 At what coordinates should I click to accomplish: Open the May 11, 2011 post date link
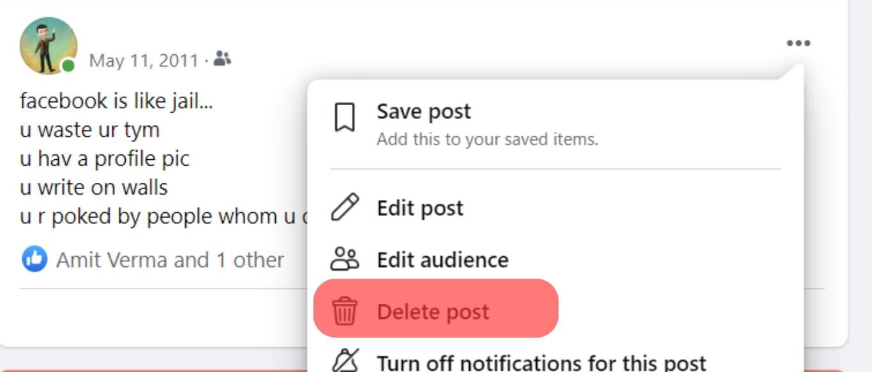[144, 61]
